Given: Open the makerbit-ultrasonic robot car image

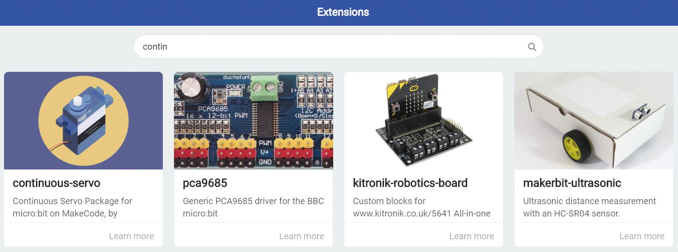Looking at the screenshot, I should click(594, 121).
